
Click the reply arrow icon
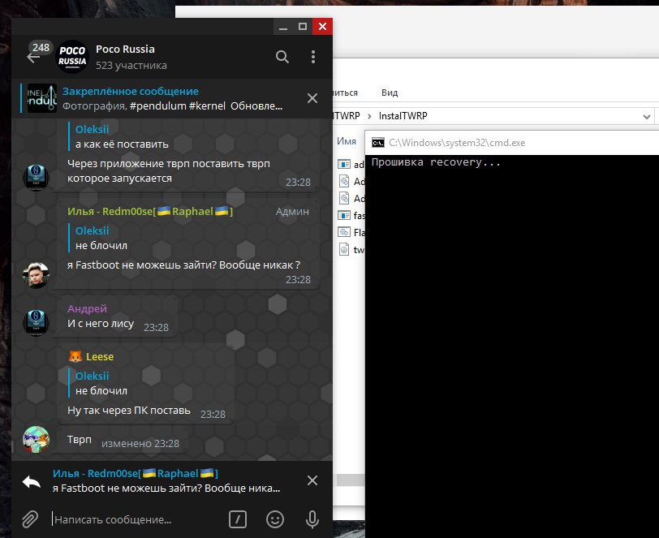click(32, 482)
